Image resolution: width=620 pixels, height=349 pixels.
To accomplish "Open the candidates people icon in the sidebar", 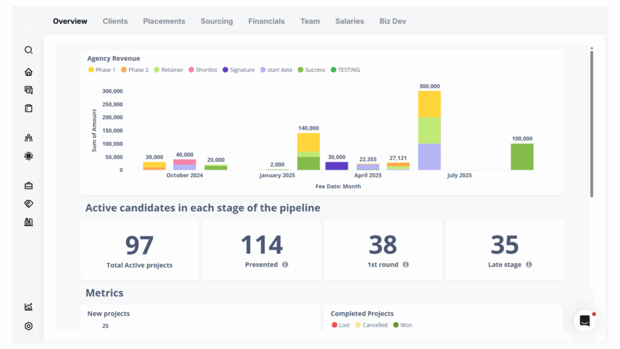I will (x=28, y=138).
